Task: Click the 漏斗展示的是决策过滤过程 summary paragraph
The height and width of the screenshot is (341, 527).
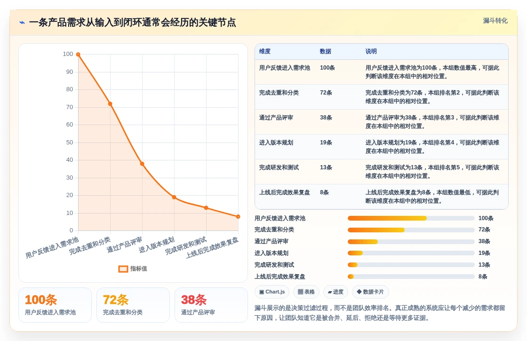Action: tap(380, 313)
